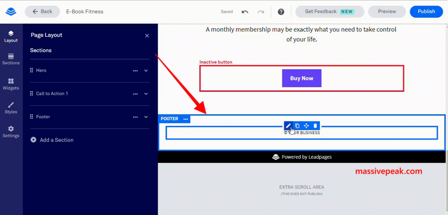Open the Footer row more options menu
Screen dimensions: 448x215
(x=135, y=117)
